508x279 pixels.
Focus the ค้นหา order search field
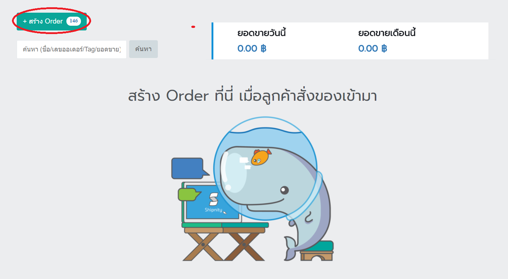pos(71,49)
